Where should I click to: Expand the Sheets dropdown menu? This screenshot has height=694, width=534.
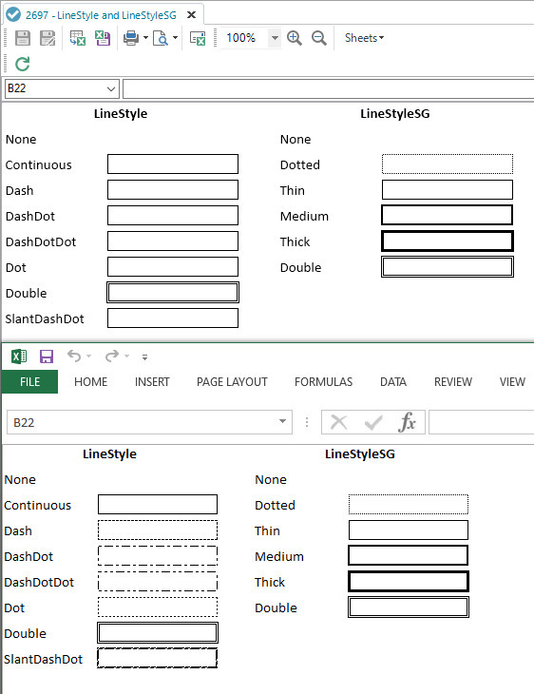coord(364,38)
